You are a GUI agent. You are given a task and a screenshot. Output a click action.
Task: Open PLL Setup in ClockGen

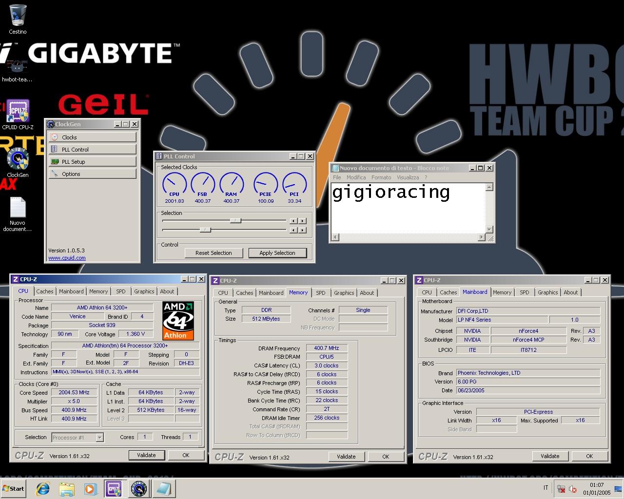[92, 162]
